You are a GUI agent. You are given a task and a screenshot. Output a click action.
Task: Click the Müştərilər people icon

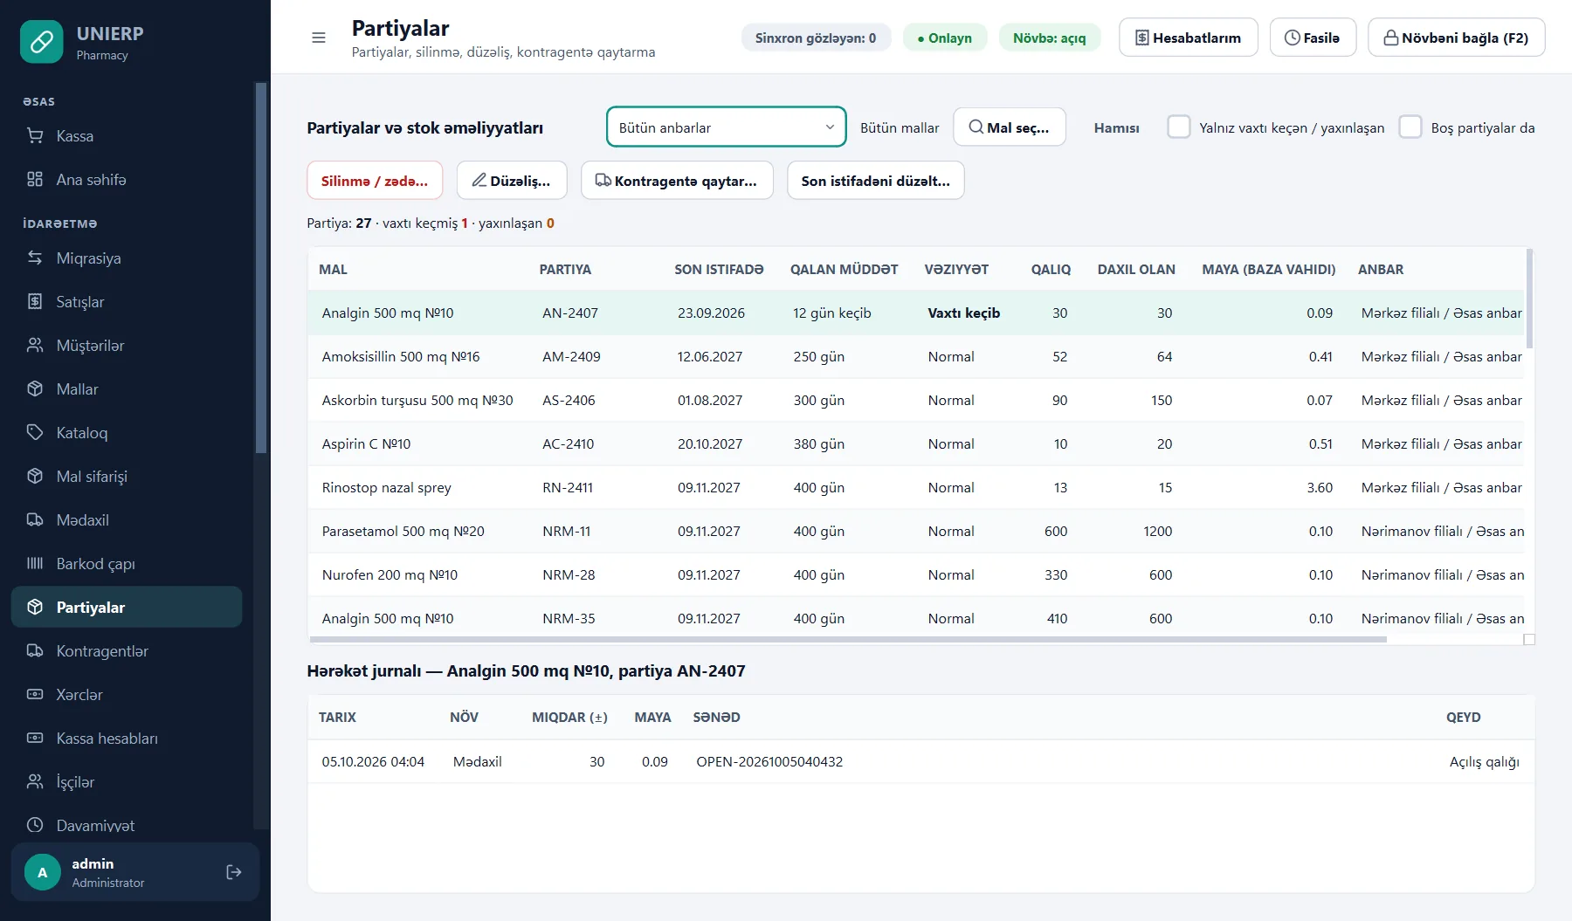point(35,346)
